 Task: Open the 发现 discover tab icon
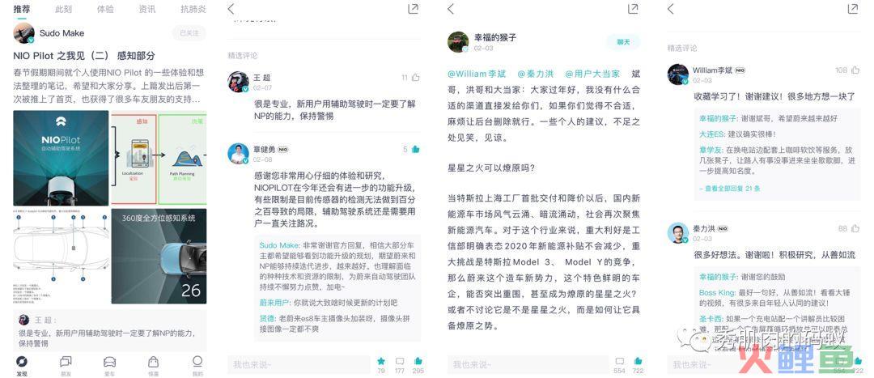(22, 361)
